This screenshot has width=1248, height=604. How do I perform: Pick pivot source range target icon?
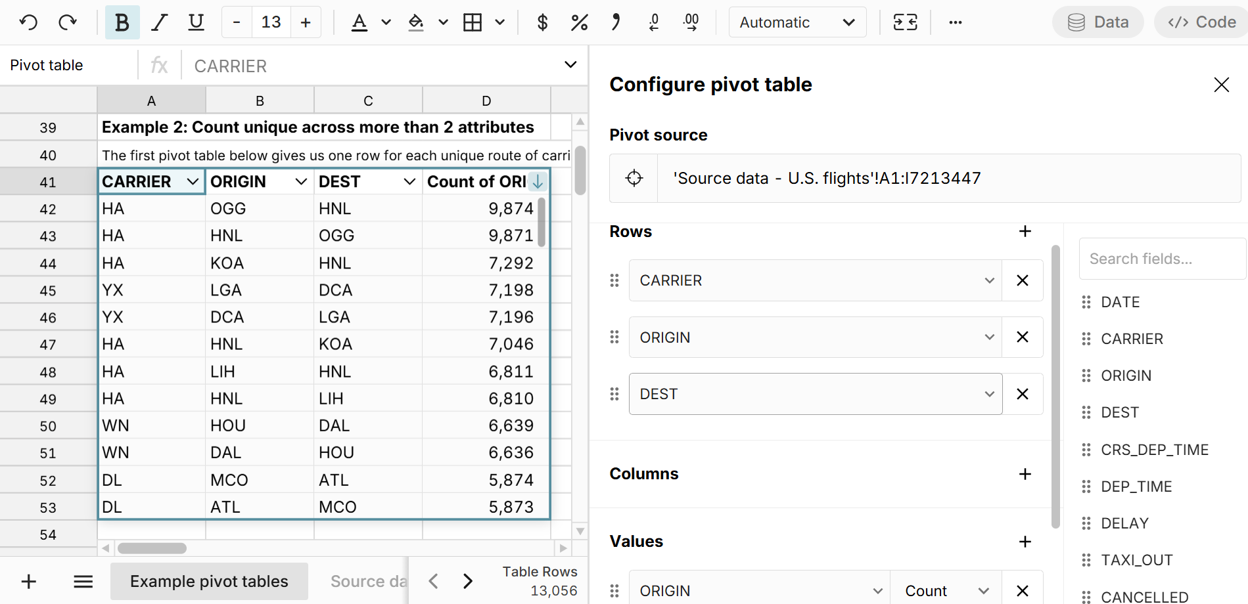[634, 178]
